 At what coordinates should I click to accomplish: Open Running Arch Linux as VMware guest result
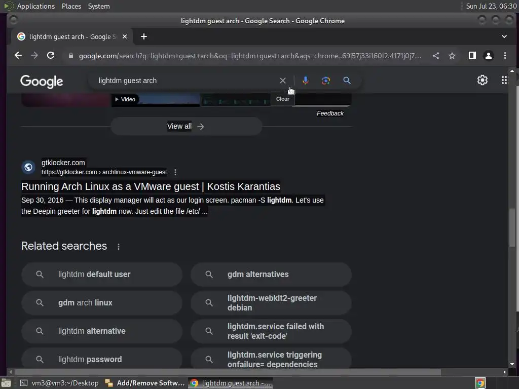151,186
